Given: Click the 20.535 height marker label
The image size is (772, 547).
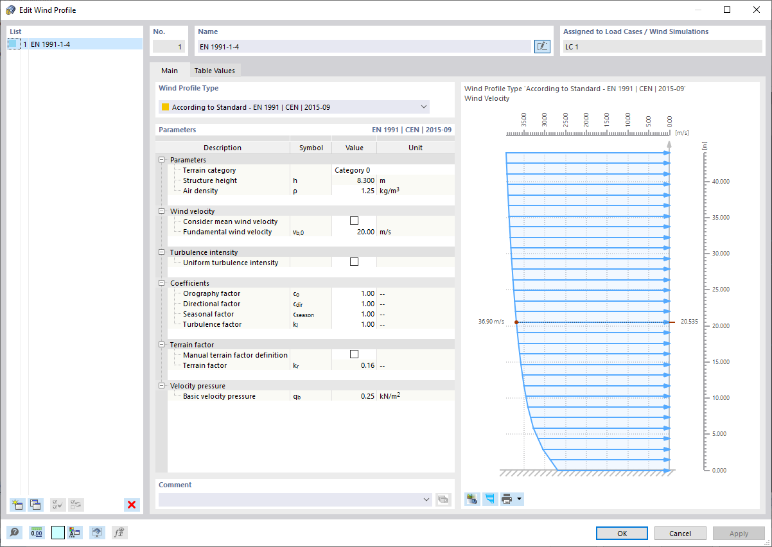Looking at the screenshot, I should (689, 322).
